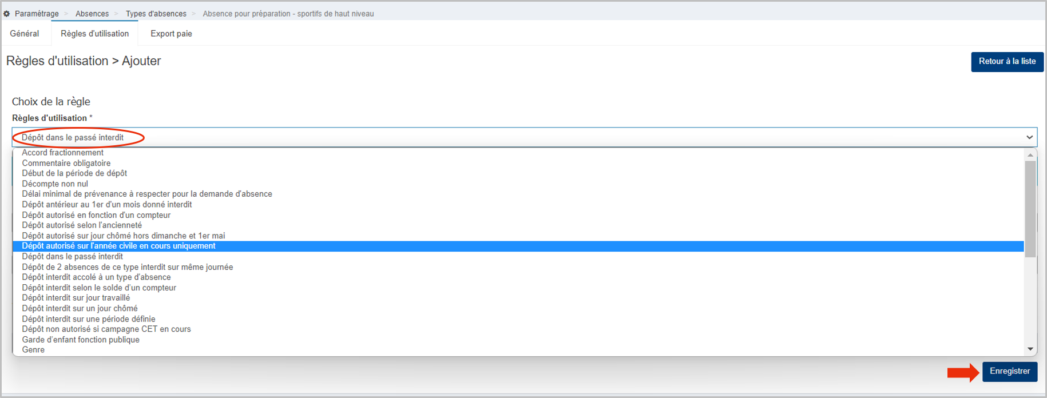Choose option Accord fractionnement
This screenshot has width=1047, height=398.
[518, 153]
